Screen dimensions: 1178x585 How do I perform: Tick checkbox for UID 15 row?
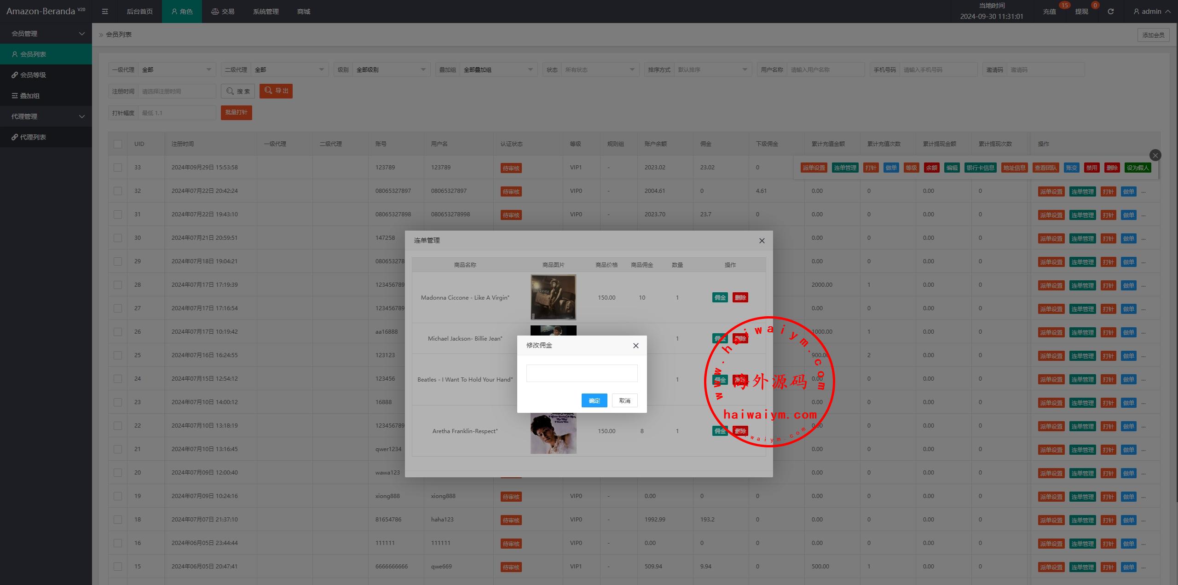(x=118, y=567)
